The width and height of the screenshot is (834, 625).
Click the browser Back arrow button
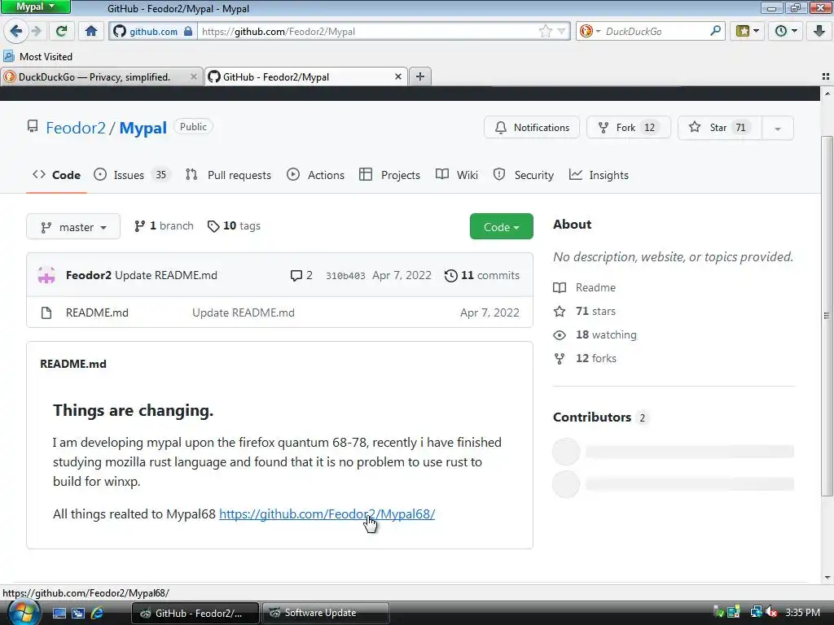(x=15, y=31)
